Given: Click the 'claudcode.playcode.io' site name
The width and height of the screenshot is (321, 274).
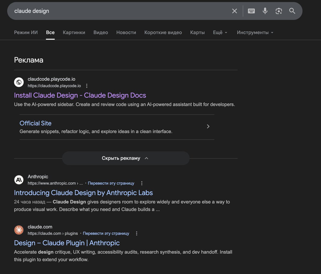Looking at the screenshot, I should (x=52, y=79).
